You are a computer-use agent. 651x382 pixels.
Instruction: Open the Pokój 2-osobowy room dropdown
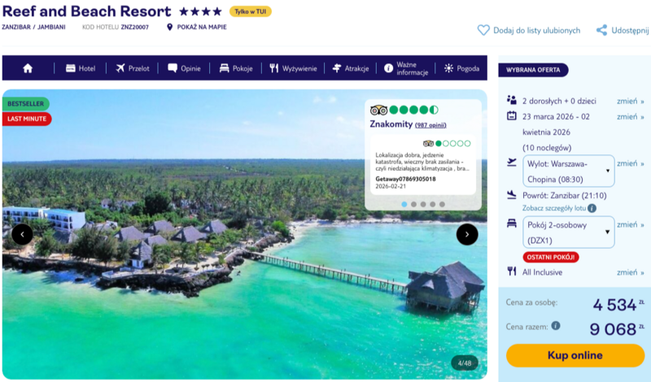(568, 232)
